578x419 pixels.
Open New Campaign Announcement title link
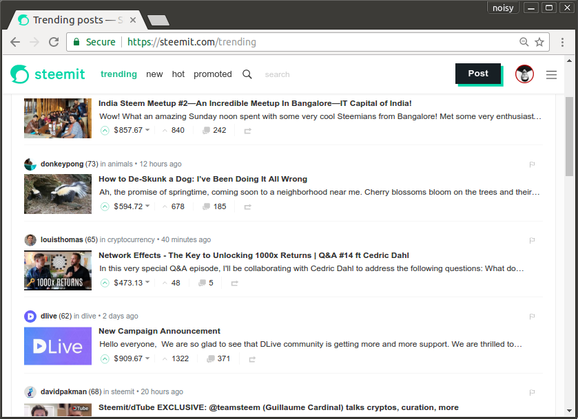[x=159, y=331]
